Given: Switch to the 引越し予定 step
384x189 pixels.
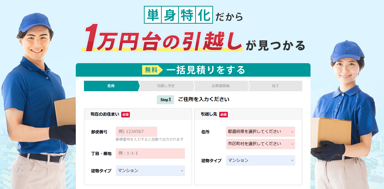Looking at the screenshot, I should pyautogui.click(x=166, y=86).
